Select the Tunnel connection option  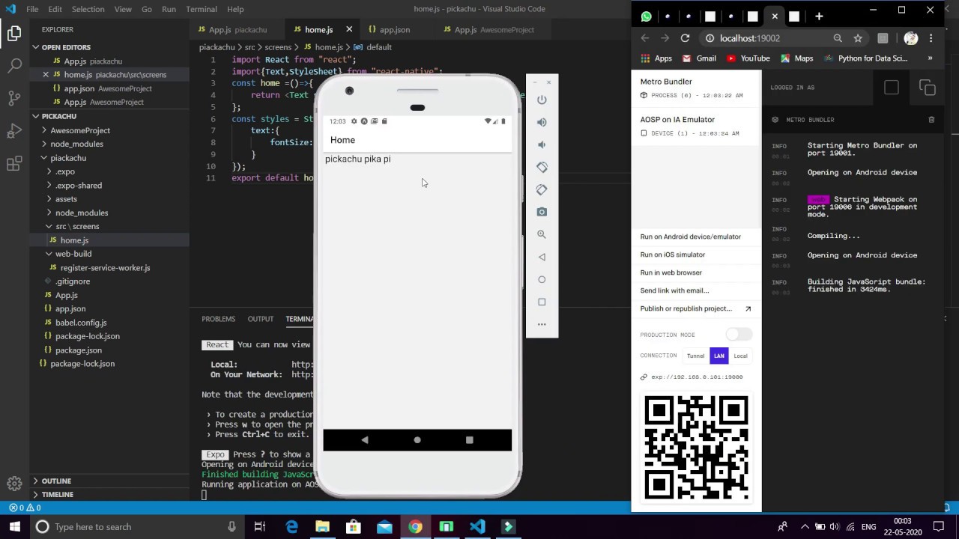696,356
